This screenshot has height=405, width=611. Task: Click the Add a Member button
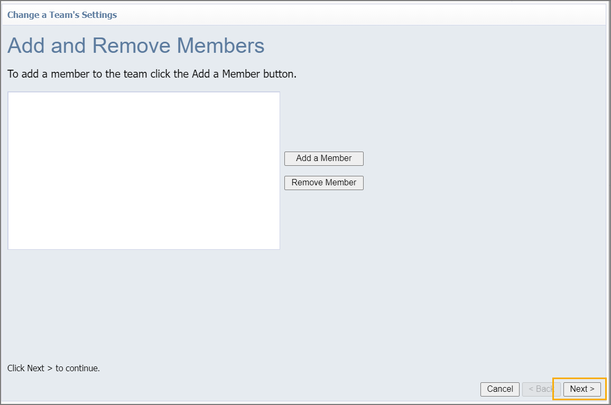click(x=323, y=158)
